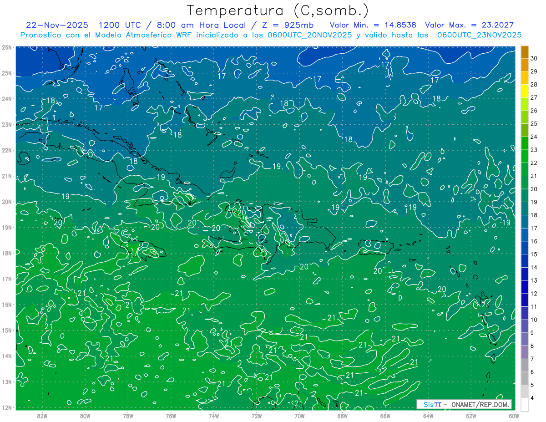
Task: Click legend value 15 on the color scale
Action: point(534,254)
